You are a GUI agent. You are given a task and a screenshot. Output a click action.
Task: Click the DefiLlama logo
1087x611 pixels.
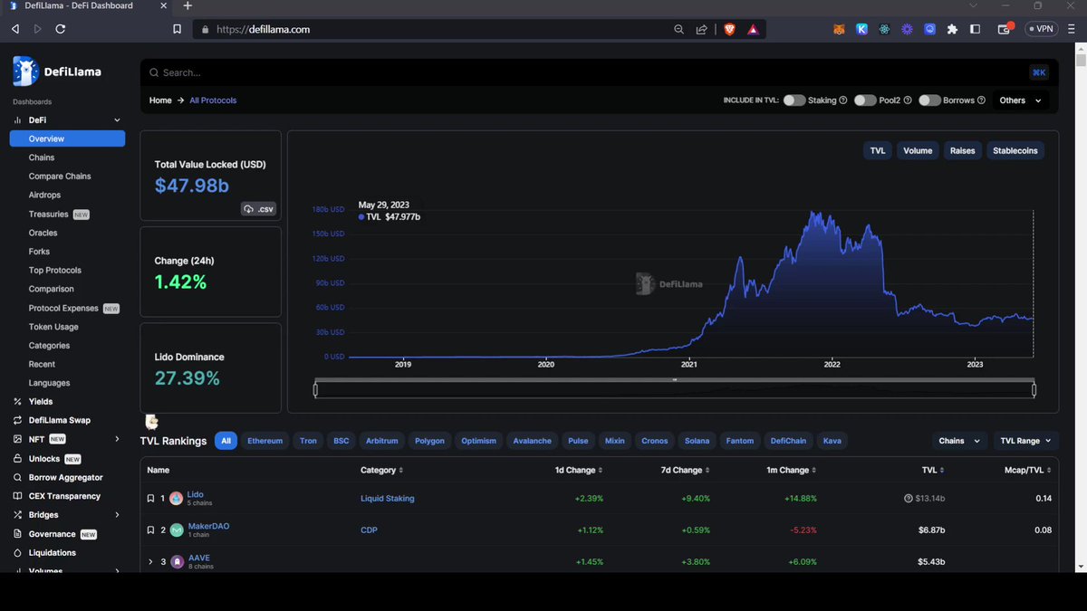click(x=57, y=72)
